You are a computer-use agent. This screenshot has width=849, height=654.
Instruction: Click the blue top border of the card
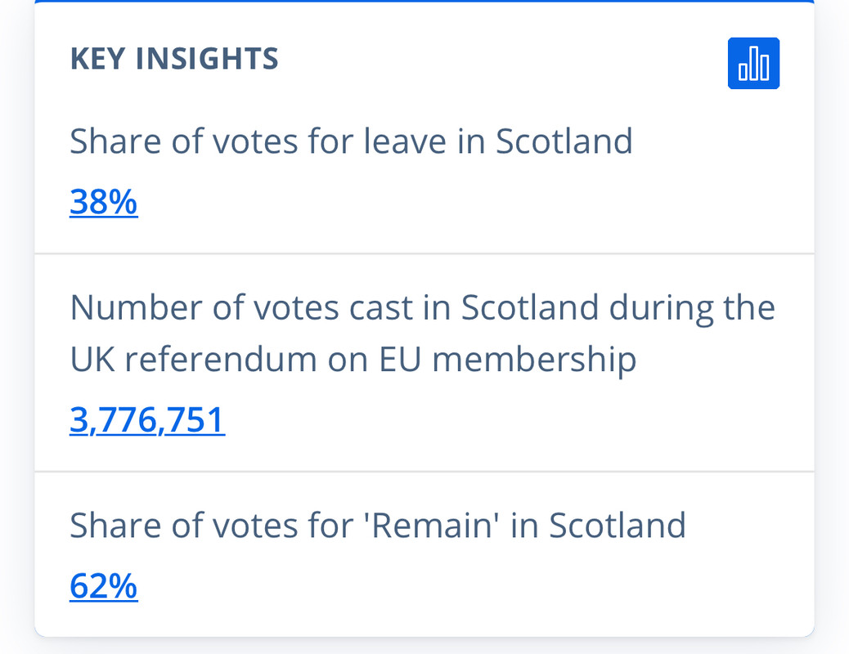[x=424, y=2]
